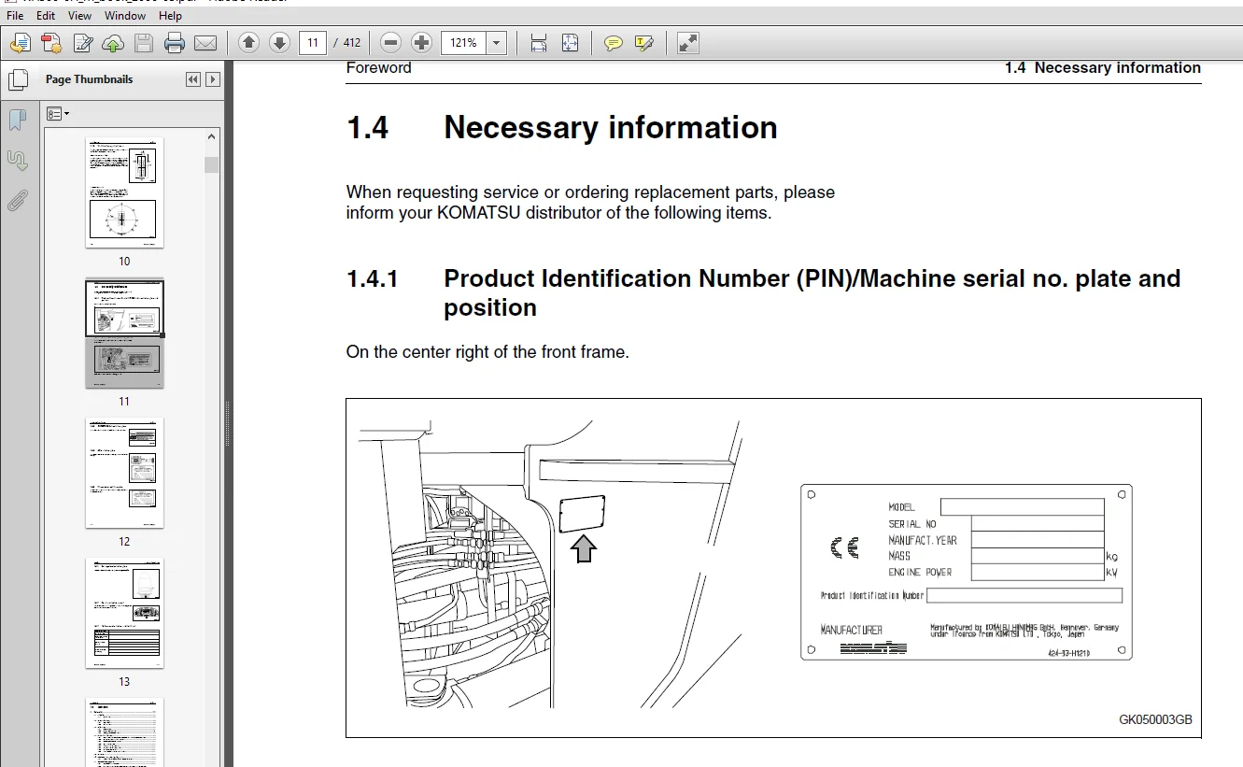Click the 1.4.1 Product Identification Number heading
Screen dimensions: 1243x767
(x=764, y=292)
